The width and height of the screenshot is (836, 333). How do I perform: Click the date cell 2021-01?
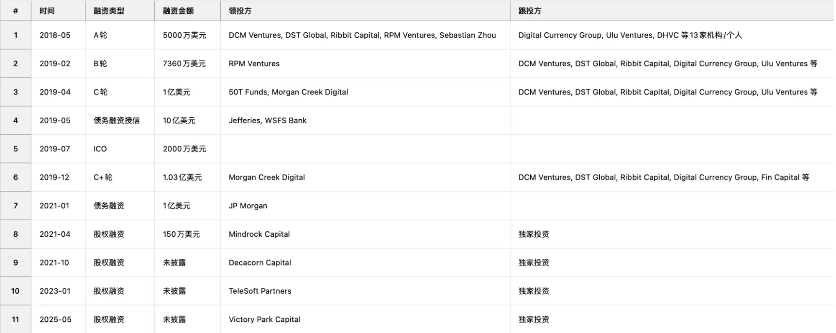tap(58, 206)
